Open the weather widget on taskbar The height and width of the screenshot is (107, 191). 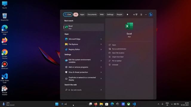pos(8,104)
